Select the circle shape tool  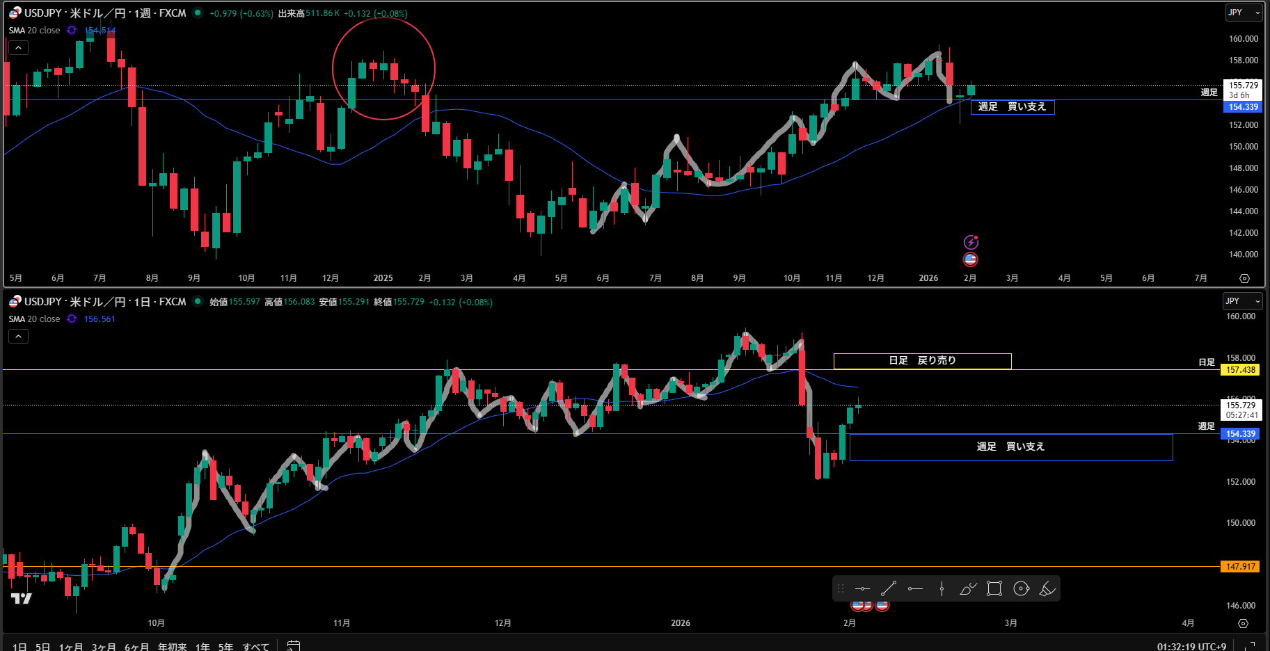click(x=1021, y=589)
